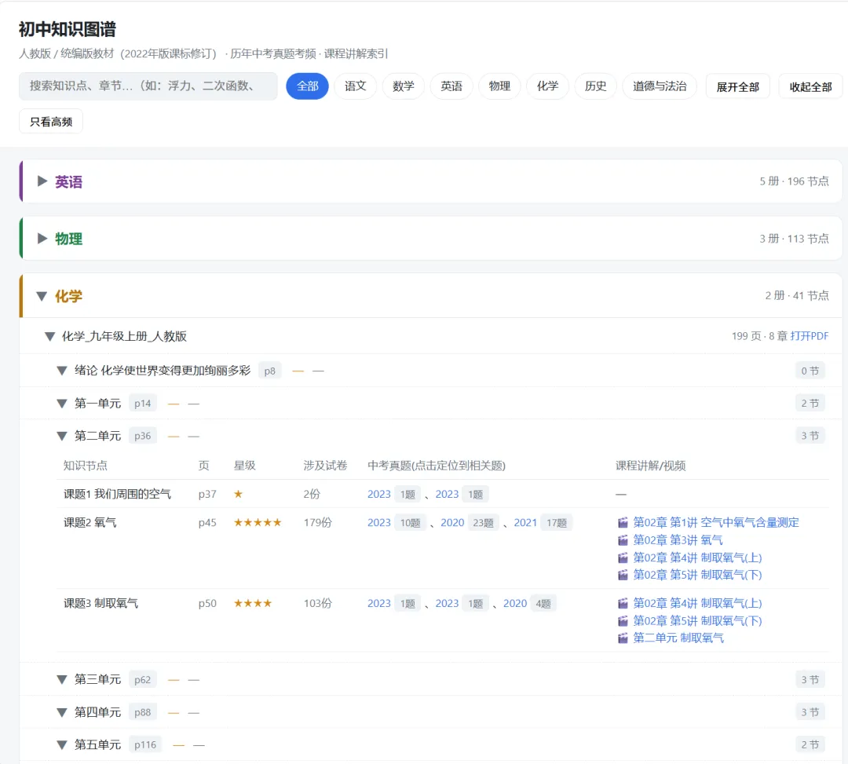Click the video icon next to 第二单元 制取氧气
Screen dimensions: 848x764
[623, 638]
